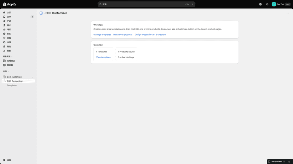Image resolution: width=293 pixels, height=164 pixels.
Task: Open Design images in cart & checkout link
Action: tap(150, 34)
